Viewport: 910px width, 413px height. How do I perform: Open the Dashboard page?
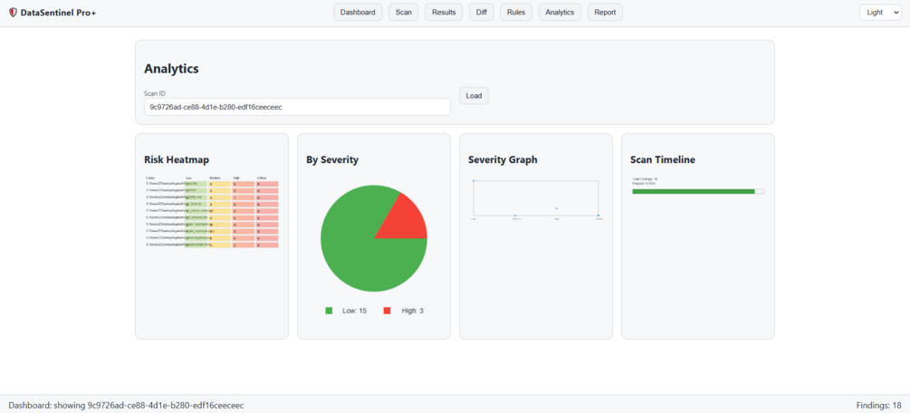click(x=358, y=12)
